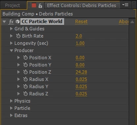The width and height of the screenshot is (137, 125).
Task: Expand Grid & Guides group
Action: pyautogui.click(x=11, y=29)
